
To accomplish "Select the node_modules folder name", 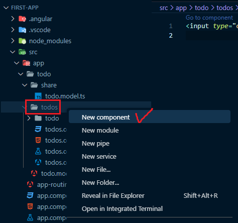I will pos(50,41).
